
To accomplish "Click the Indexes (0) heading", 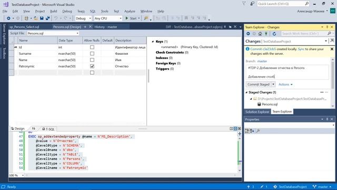I will (x=164, y=58).
